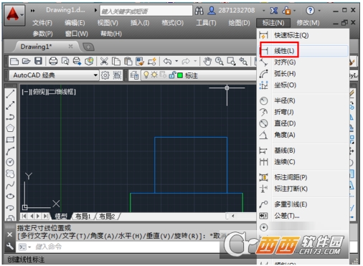Open Plot Preview from toolbar

(65, 62)
